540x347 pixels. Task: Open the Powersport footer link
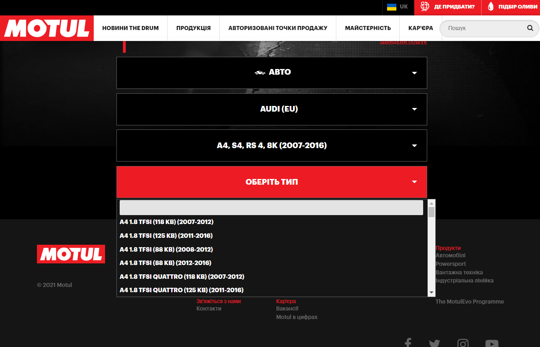[x=451, y=264]
